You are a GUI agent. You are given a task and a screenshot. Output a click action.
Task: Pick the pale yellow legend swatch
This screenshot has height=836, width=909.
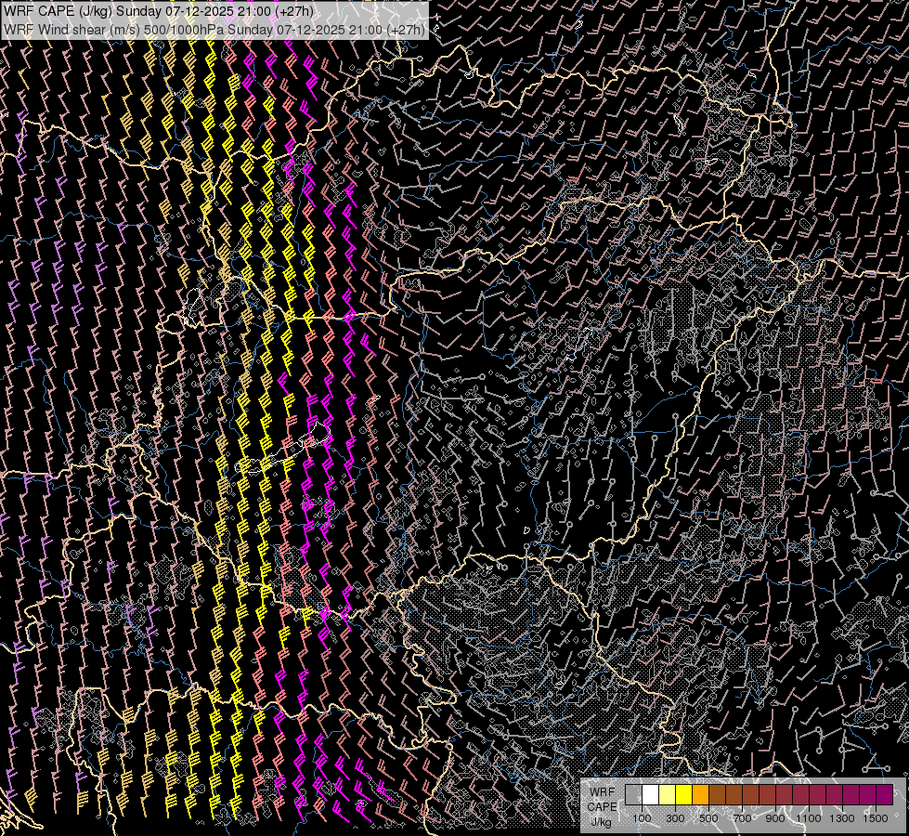click(667, 795)
